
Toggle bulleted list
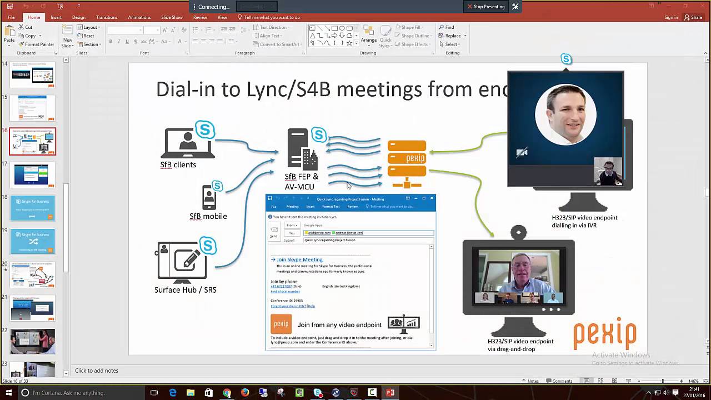coord(196,30)
